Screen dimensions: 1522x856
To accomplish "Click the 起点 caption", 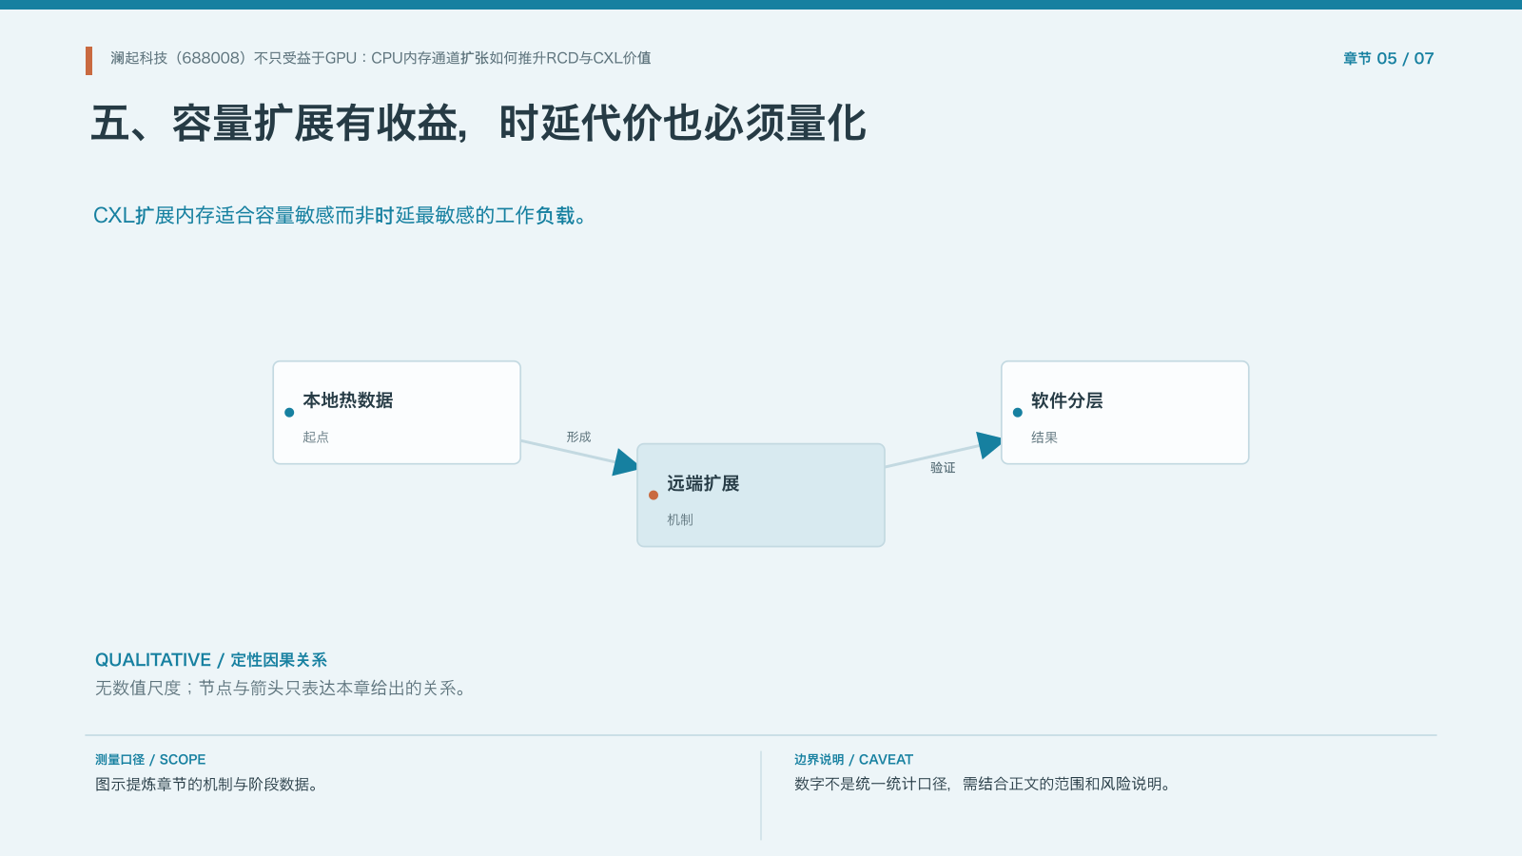I will (x=316, y=438).
